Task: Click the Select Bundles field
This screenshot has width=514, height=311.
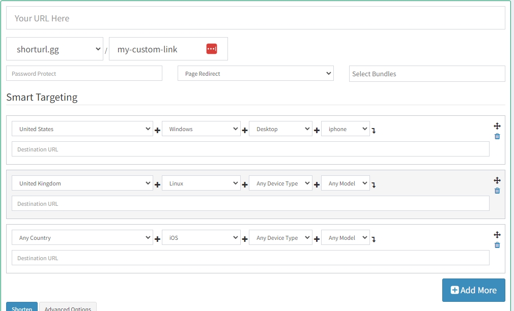Action: 427,74
